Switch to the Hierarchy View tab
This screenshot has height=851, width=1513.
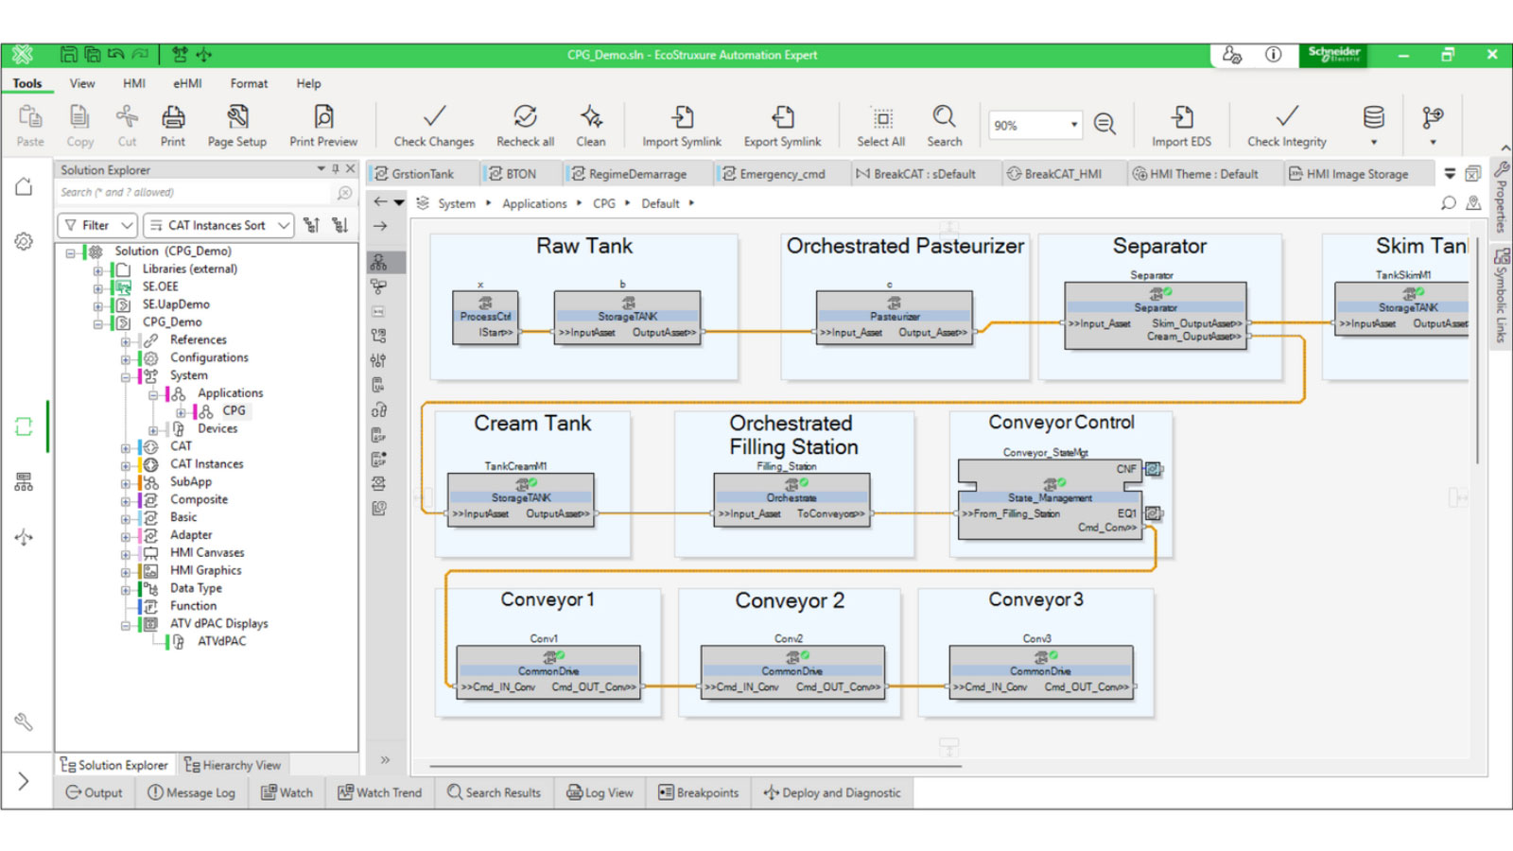(x=233, y=765)
